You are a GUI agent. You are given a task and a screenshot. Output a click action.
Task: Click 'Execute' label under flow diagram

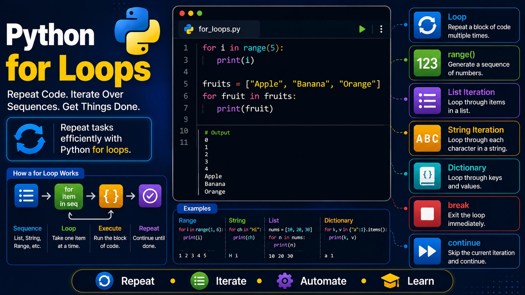[110, 229]
